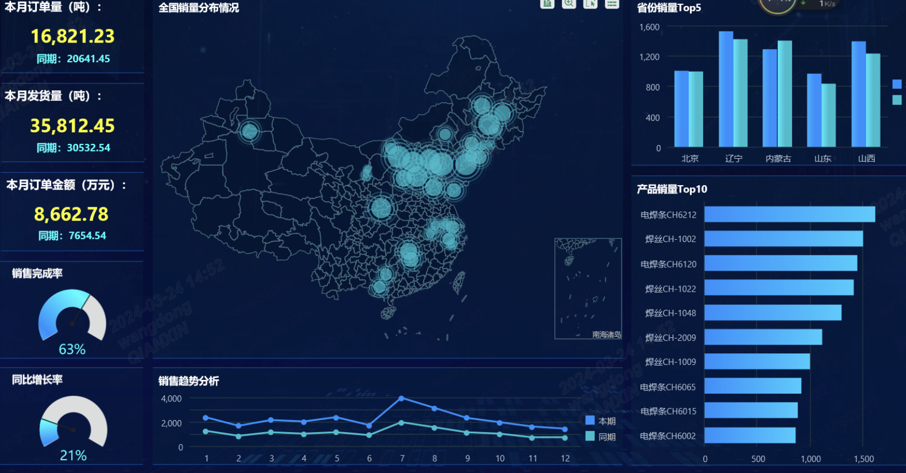This screenshot has height=473, width=906.
Task: Click the 辽宁 axis label
Action: 734,158
